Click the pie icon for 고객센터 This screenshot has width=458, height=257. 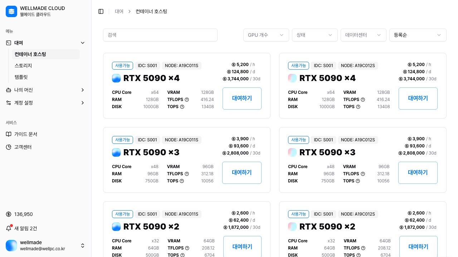[9, 147]
